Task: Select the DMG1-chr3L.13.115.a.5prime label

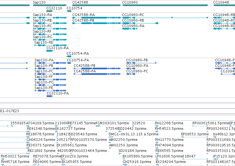Action: coord(134,134)
